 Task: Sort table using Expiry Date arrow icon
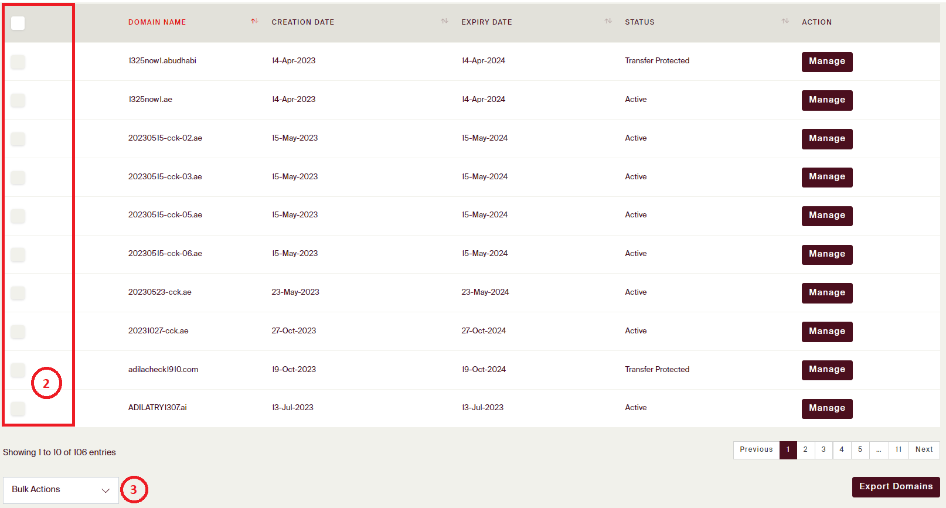pos(608,22)
